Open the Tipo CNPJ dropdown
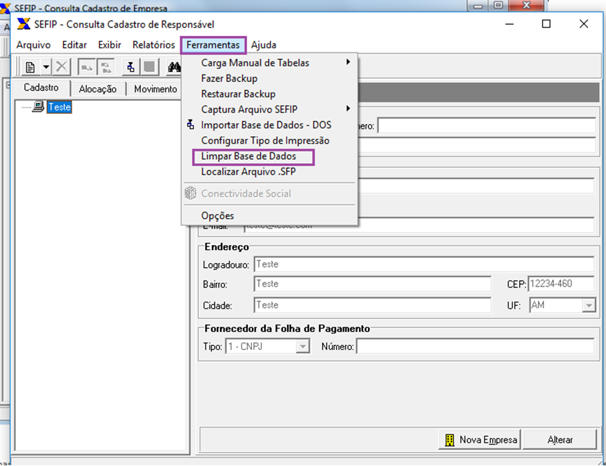This screenshot has height=466, width=606. pyautogui.click(x=302, y=347)
